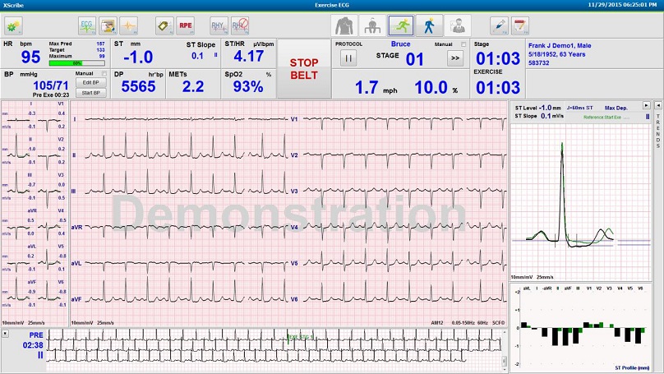Screen dimensions: 664x374
Task: Click the ST panel arrow expander
Action: pyautogui.click(x=646, y=105)
